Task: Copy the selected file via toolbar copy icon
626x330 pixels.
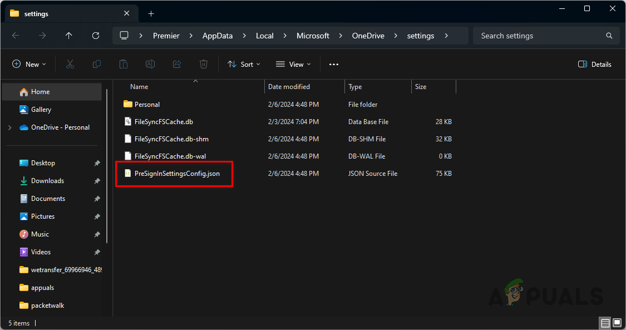Action: coord(96,64)
